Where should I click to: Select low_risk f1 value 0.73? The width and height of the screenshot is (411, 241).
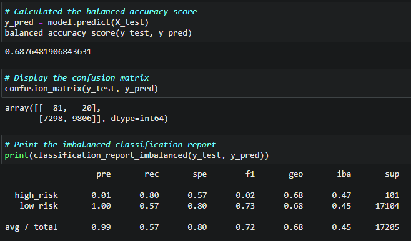(245, 206)
